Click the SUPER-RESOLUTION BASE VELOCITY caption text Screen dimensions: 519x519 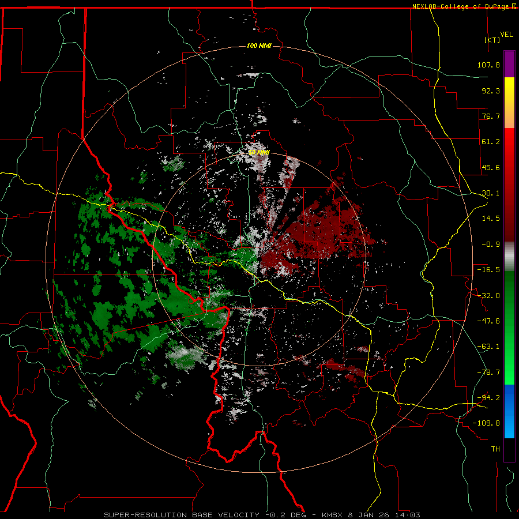pos(182,515)
